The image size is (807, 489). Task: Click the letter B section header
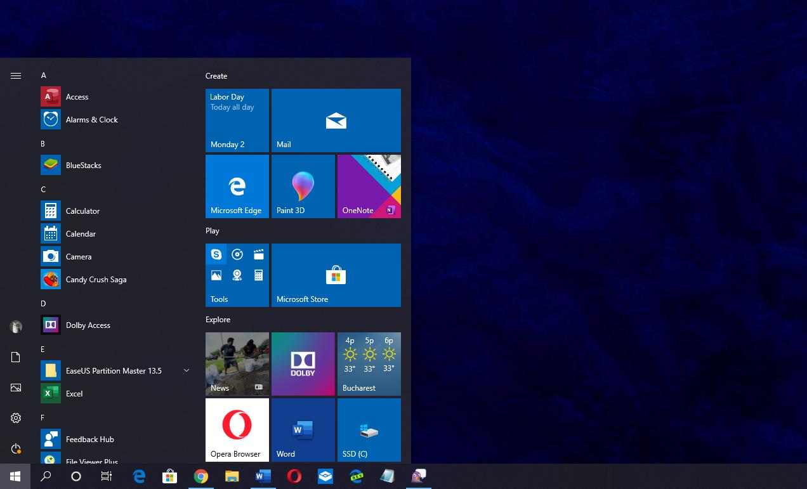tap(43, 144)
